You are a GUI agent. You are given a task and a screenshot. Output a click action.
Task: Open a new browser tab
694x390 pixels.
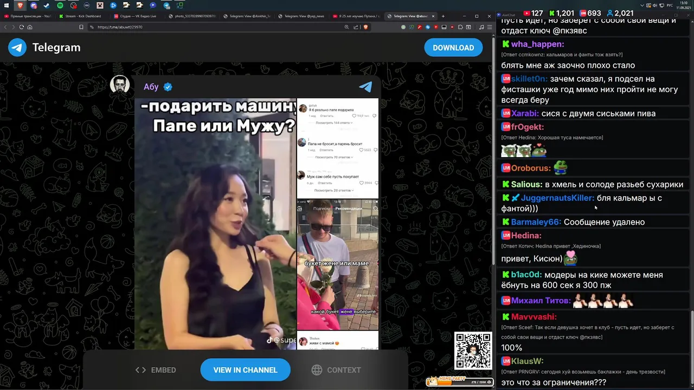tap(443, 16)
